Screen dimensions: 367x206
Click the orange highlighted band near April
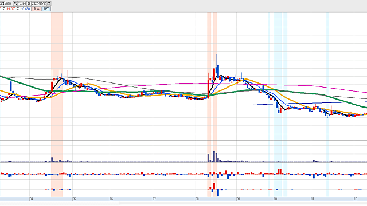pyautogui.click(x=57, y=104)
